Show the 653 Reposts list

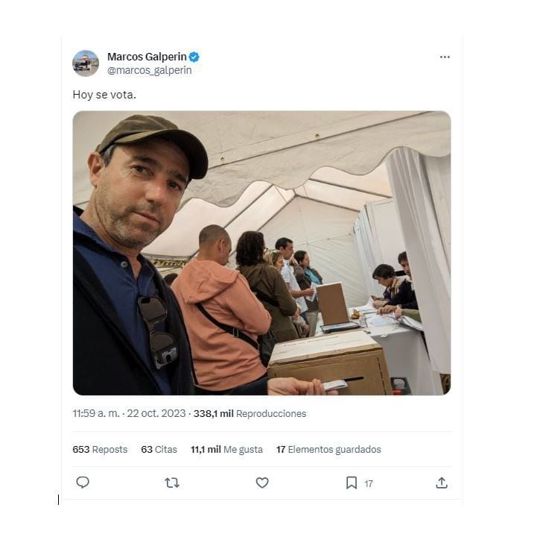pos(100,449)
